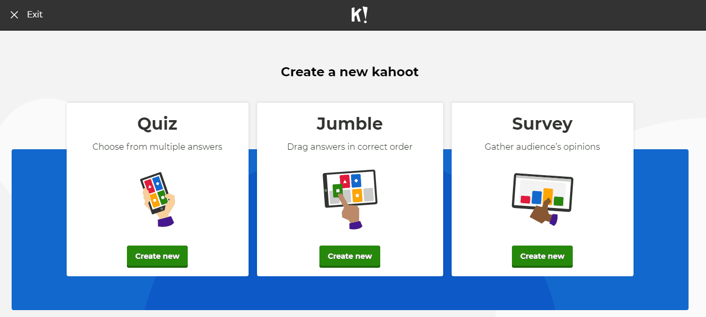Click the Exit text label

tap(35, 15)
